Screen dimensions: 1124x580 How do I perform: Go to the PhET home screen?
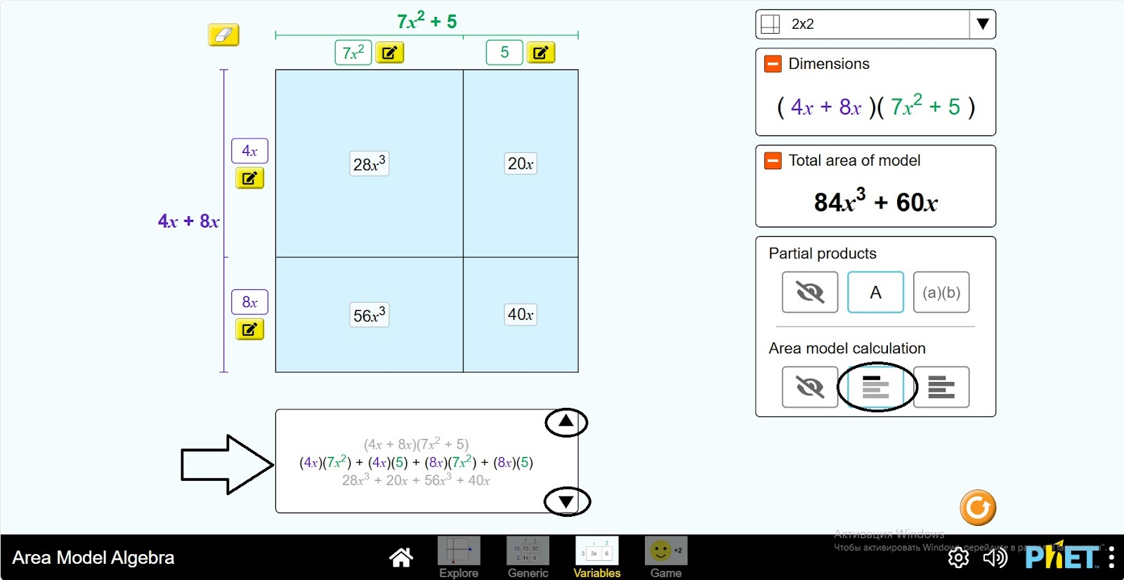(401, 558)
